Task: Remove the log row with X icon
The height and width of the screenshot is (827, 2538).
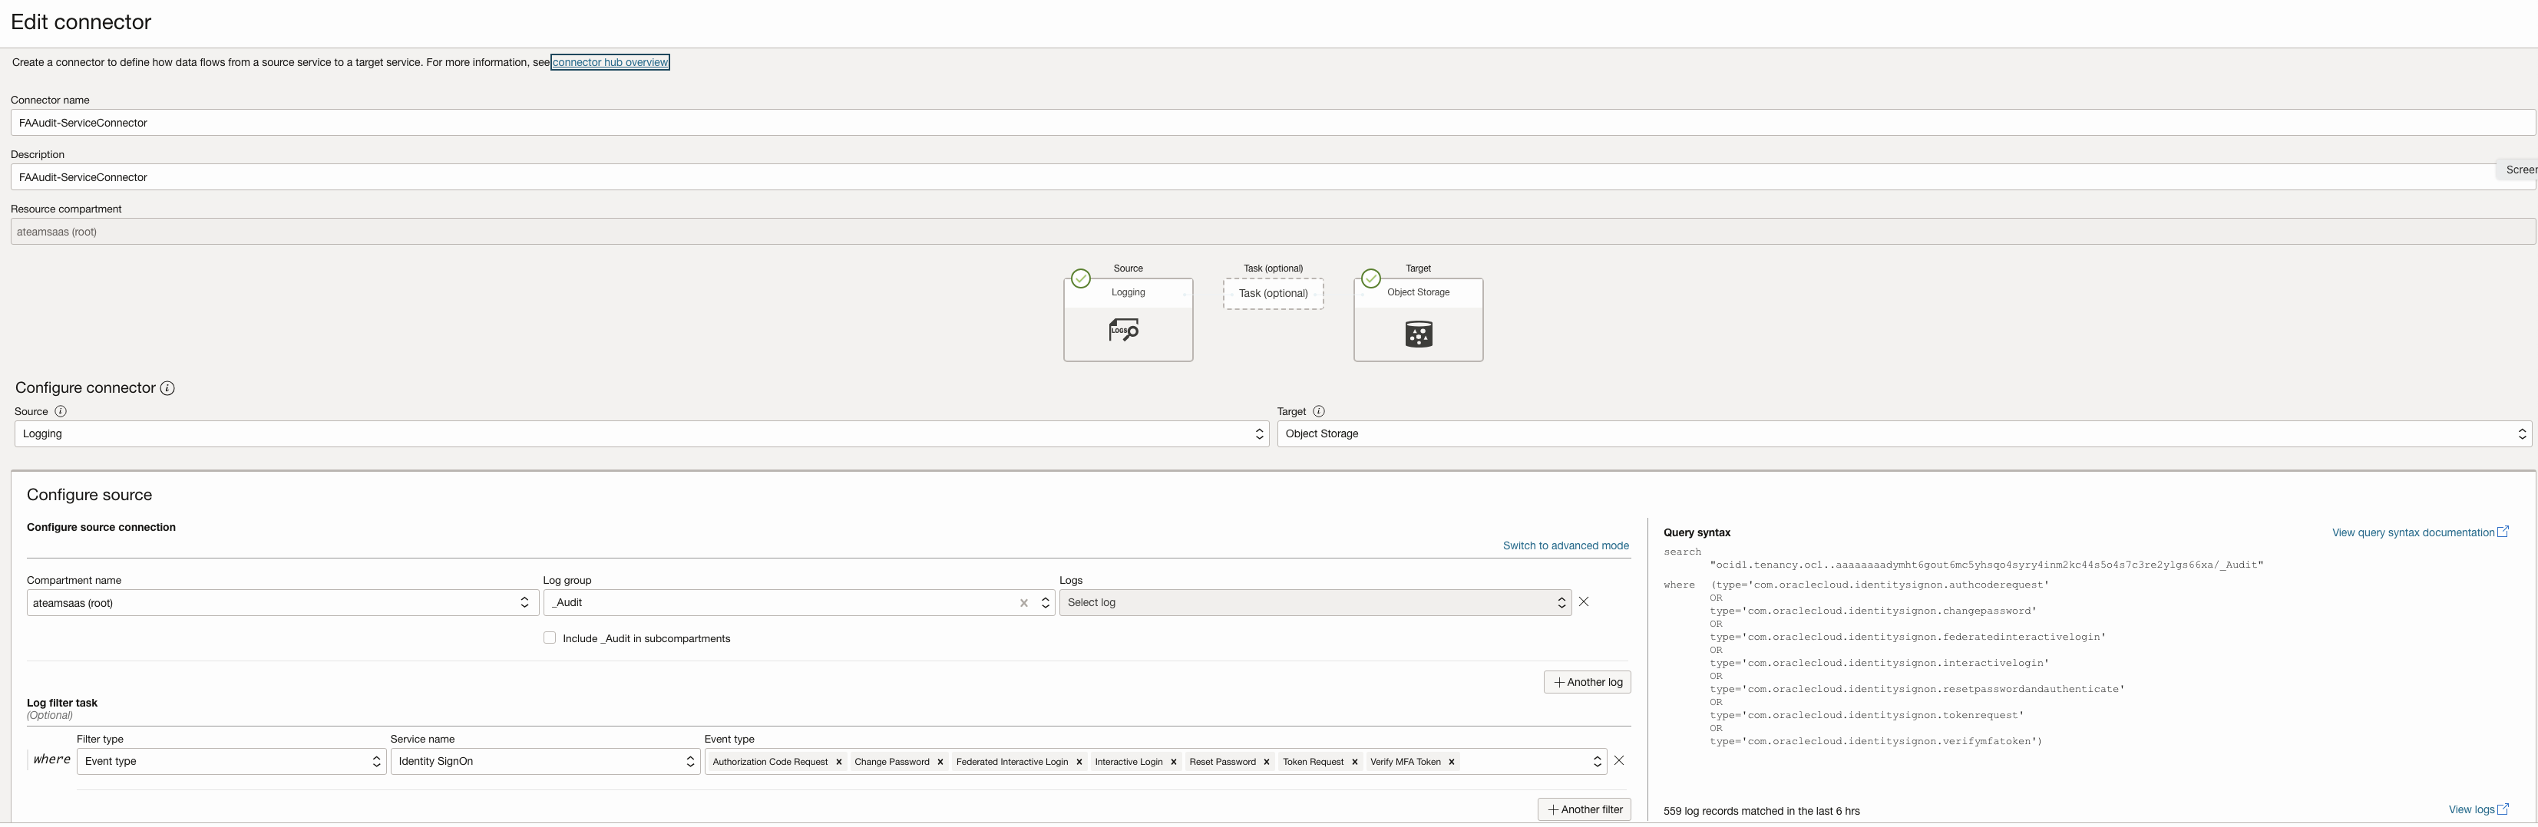Action: click(x=1583, y=601)
